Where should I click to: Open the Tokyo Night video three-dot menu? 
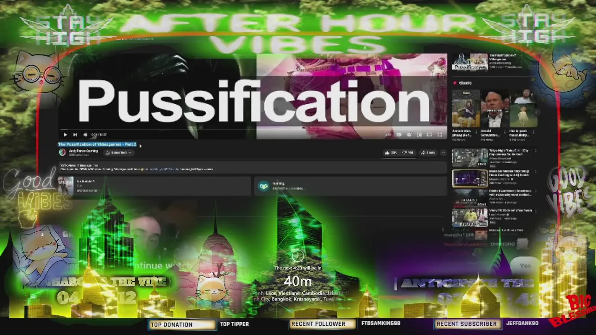tap(536, 151)
